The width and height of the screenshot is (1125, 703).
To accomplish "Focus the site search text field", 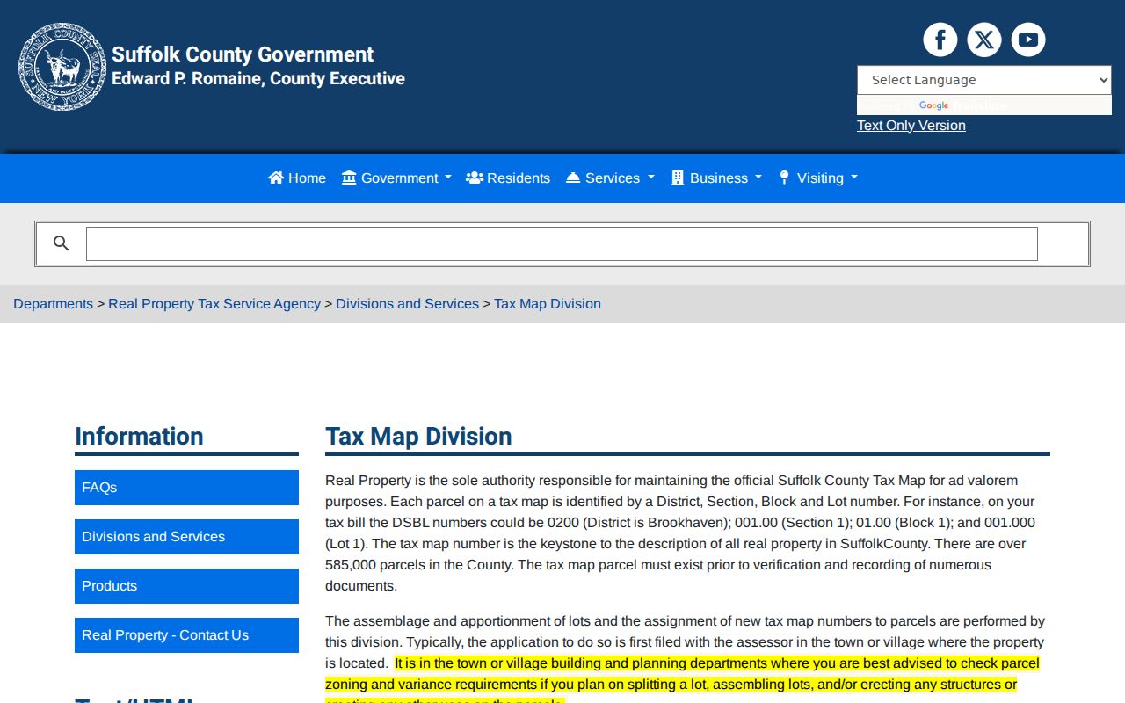I will coord(562,244).
